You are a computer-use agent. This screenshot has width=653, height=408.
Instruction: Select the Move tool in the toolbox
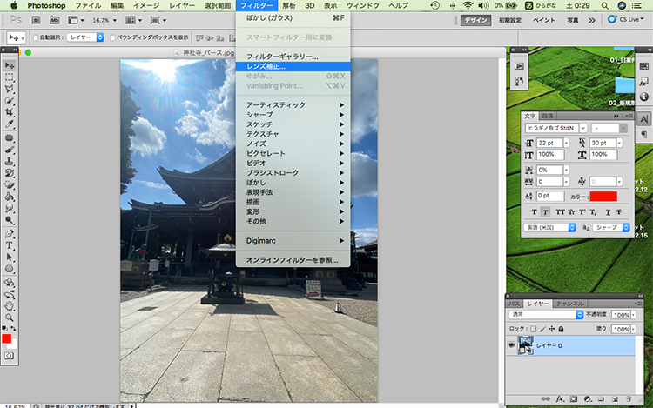click(x=10, y=65)
